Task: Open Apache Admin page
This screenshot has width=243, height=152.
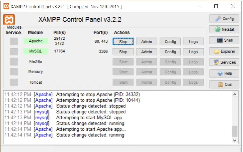Action: click(147, 42)
